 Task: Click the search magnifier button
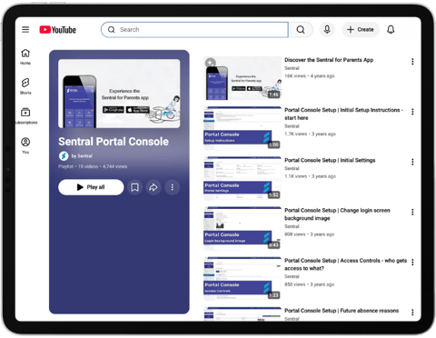(x=301, y=30)
